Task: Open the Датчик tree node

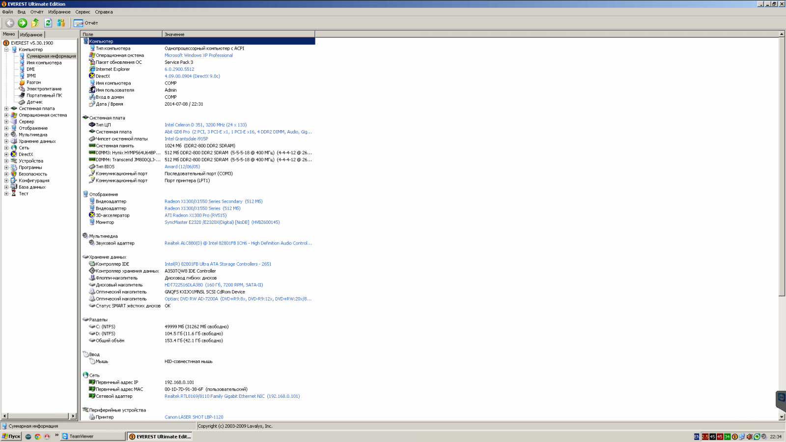Action: coord(34,102)
